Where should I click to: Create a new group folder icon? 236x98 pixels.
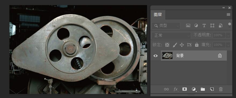click(203, 89)
